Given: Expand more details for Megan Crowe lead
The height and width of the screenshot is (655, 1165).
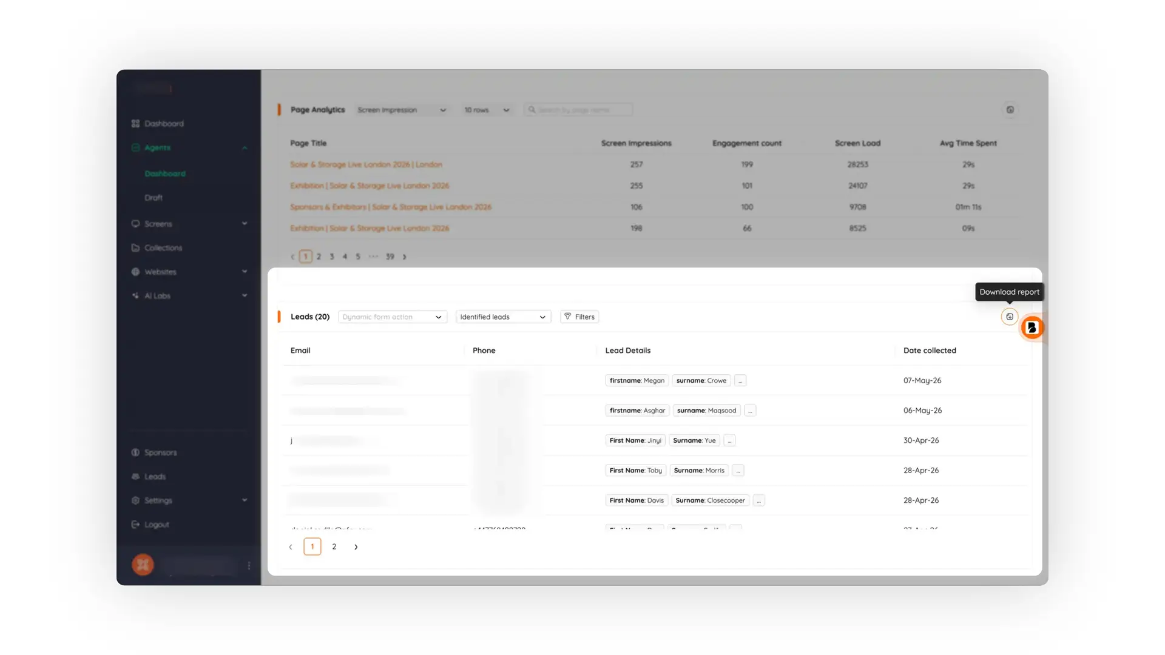Looking at the screenshot, I should pyautogui.click(x=740, y=380).
